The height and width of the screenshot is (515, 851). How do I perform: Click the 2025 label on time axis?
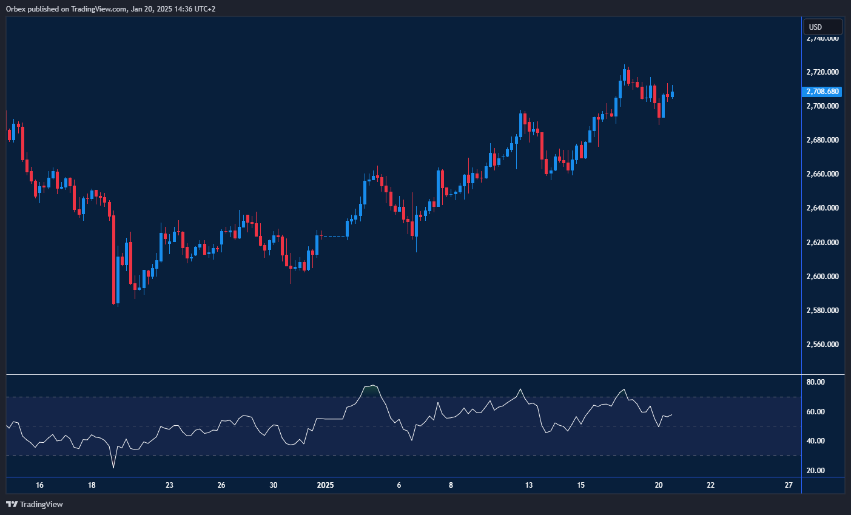click(x=325, y=485)
